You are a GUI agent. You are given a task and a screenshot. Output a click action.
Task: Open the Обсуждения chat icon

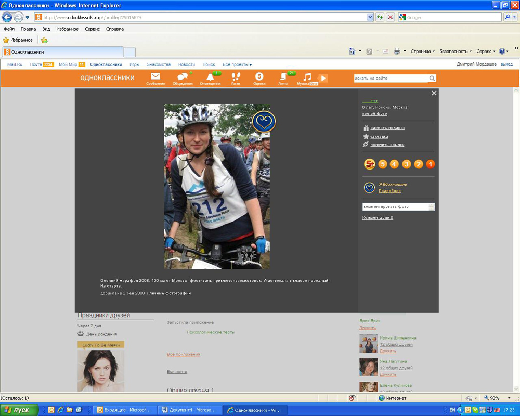click(183, 77)
